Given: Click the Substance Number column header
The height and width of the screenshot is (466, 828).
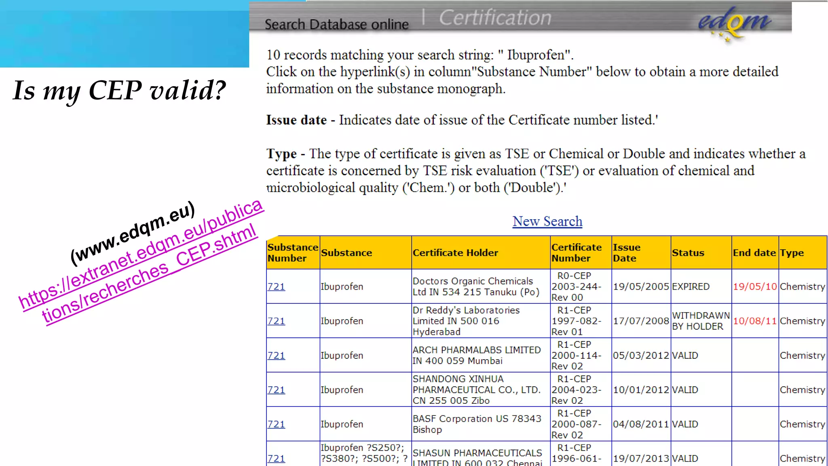Looking at the screenshot, I should coord(293,253).
